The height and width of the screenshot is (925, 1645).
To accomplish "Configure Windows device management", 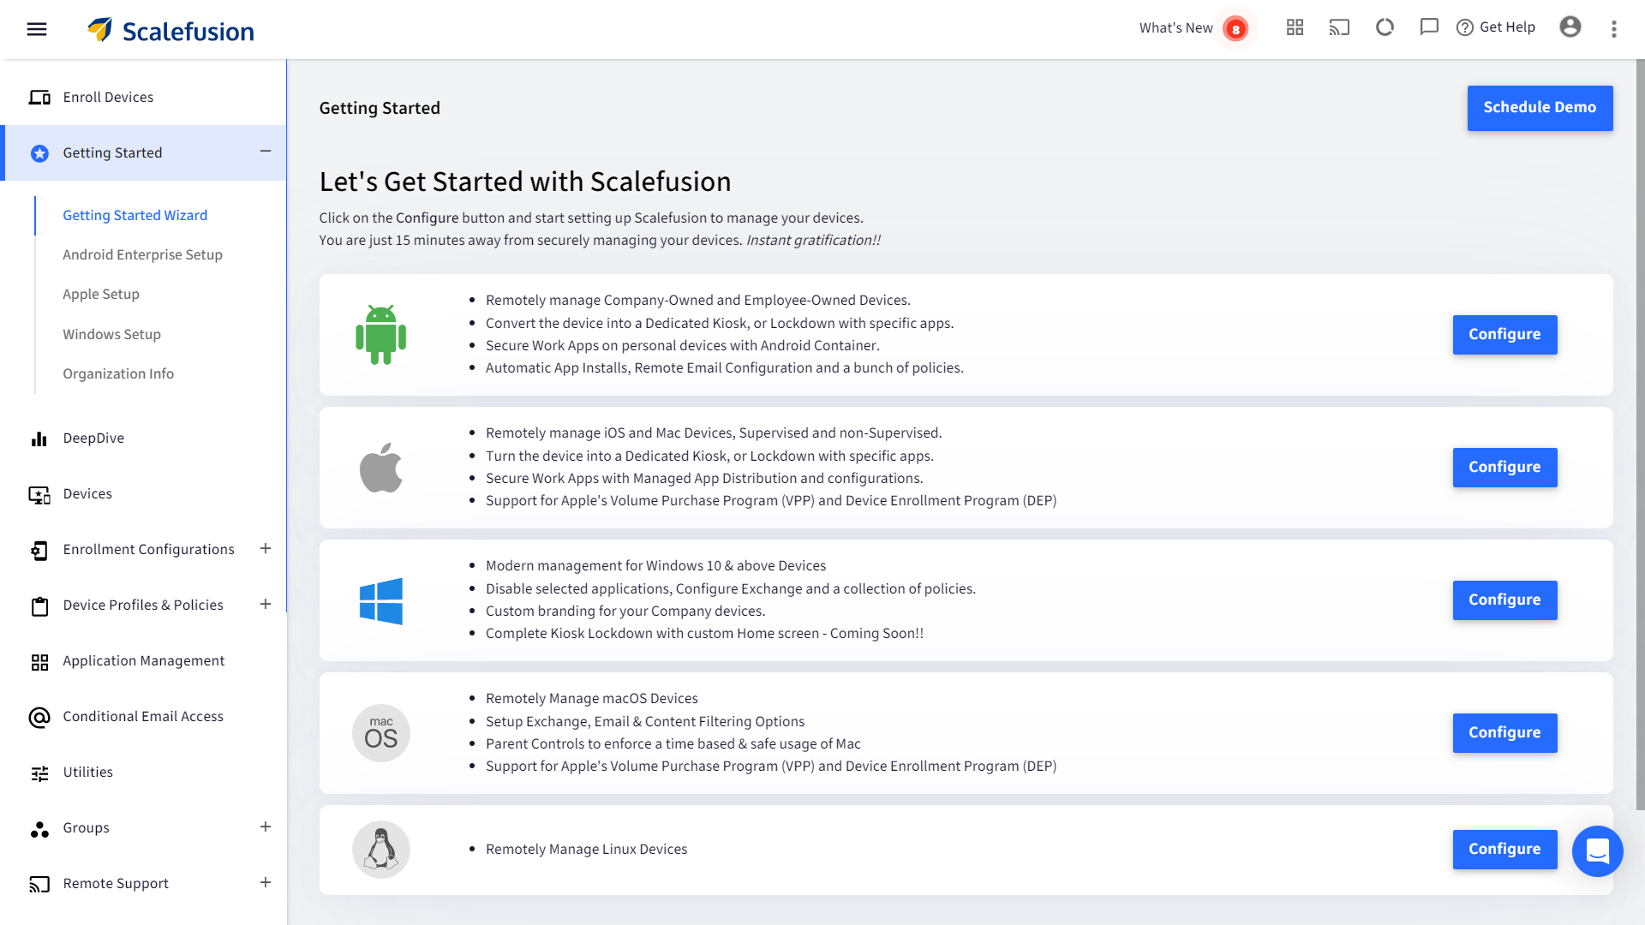I will (x=1504, y=600).
